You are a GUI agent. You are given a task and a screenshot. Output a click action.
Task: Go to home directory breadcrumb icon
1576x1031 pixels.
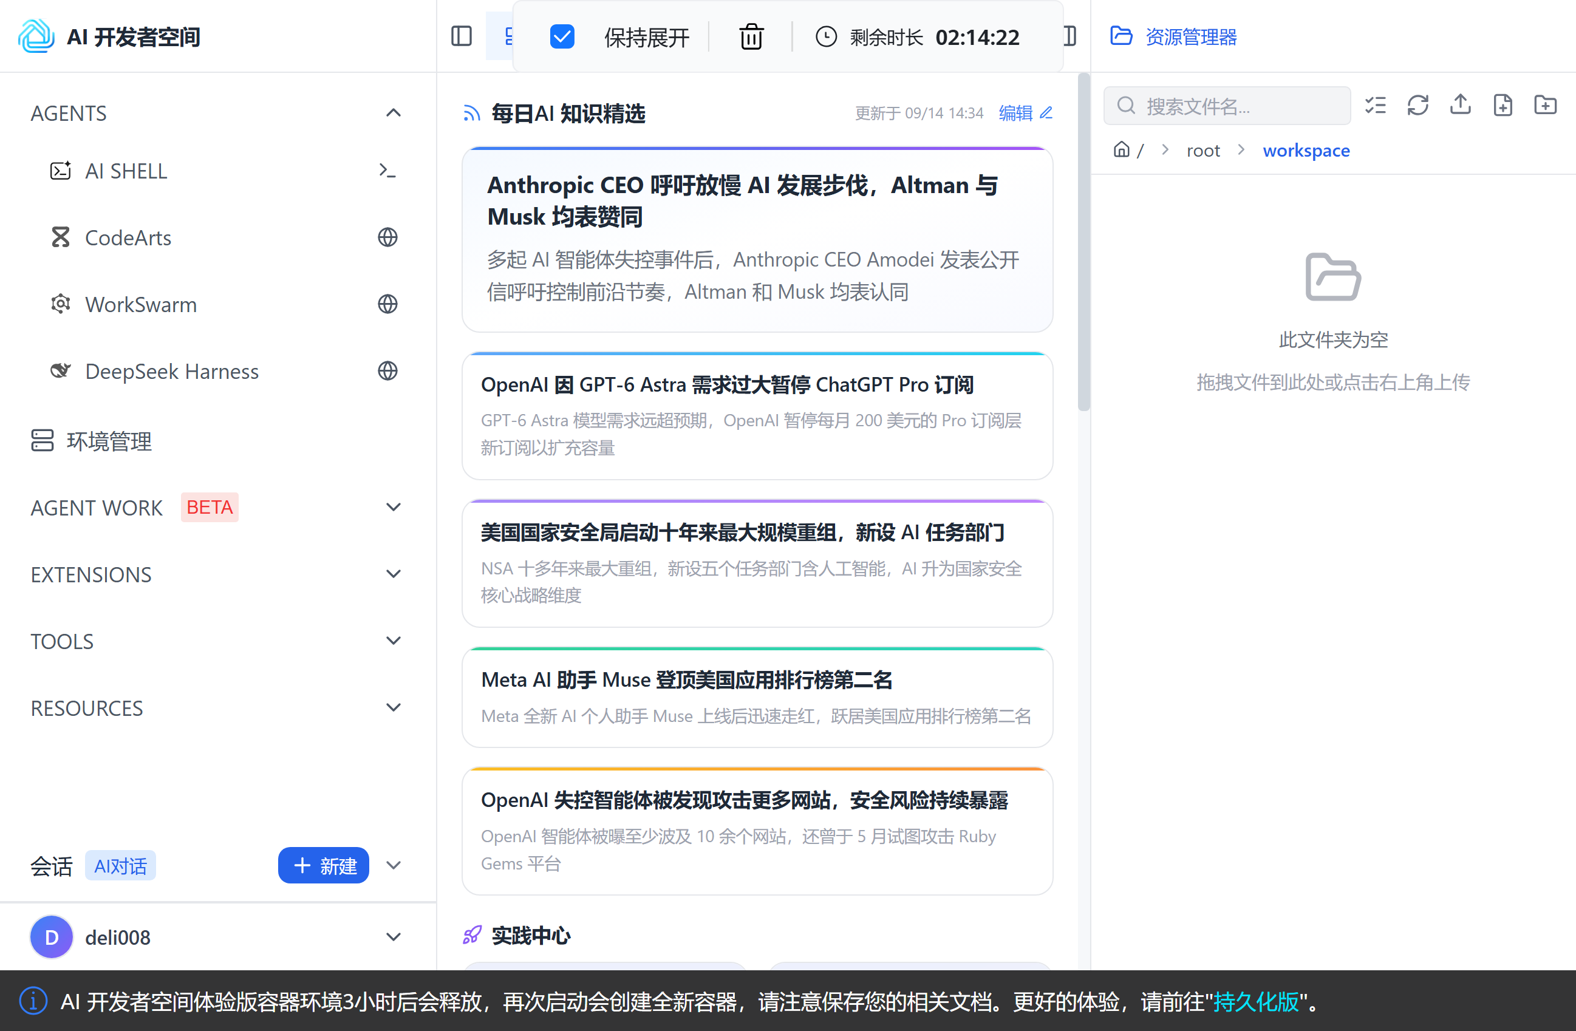click(x=1121, y=149)
